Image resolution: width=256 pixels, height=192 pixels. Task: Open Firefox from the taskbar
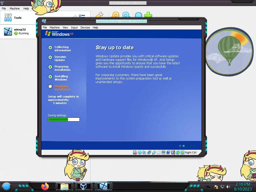(x=45, y=186)
